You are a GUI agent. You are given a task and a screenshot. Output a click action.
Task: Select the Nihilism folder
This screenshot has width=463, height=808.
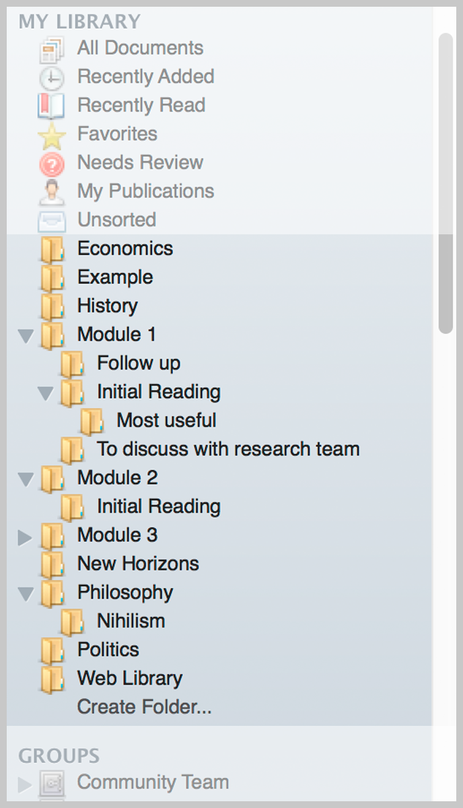131,621
